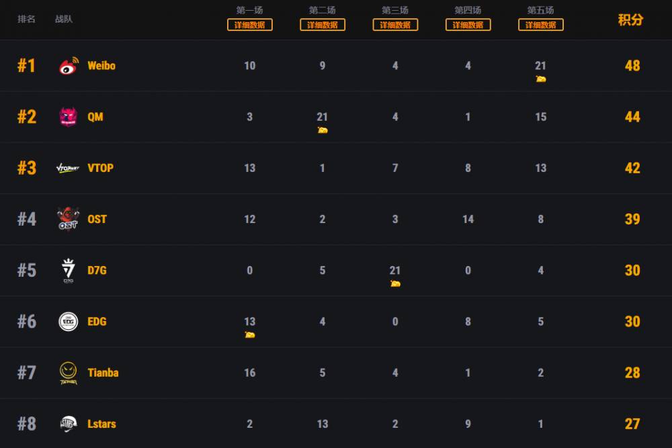Viewport: 672px width, 448px height.
Task: Click the Tianba smiley team logo
Action: [68, 373]
